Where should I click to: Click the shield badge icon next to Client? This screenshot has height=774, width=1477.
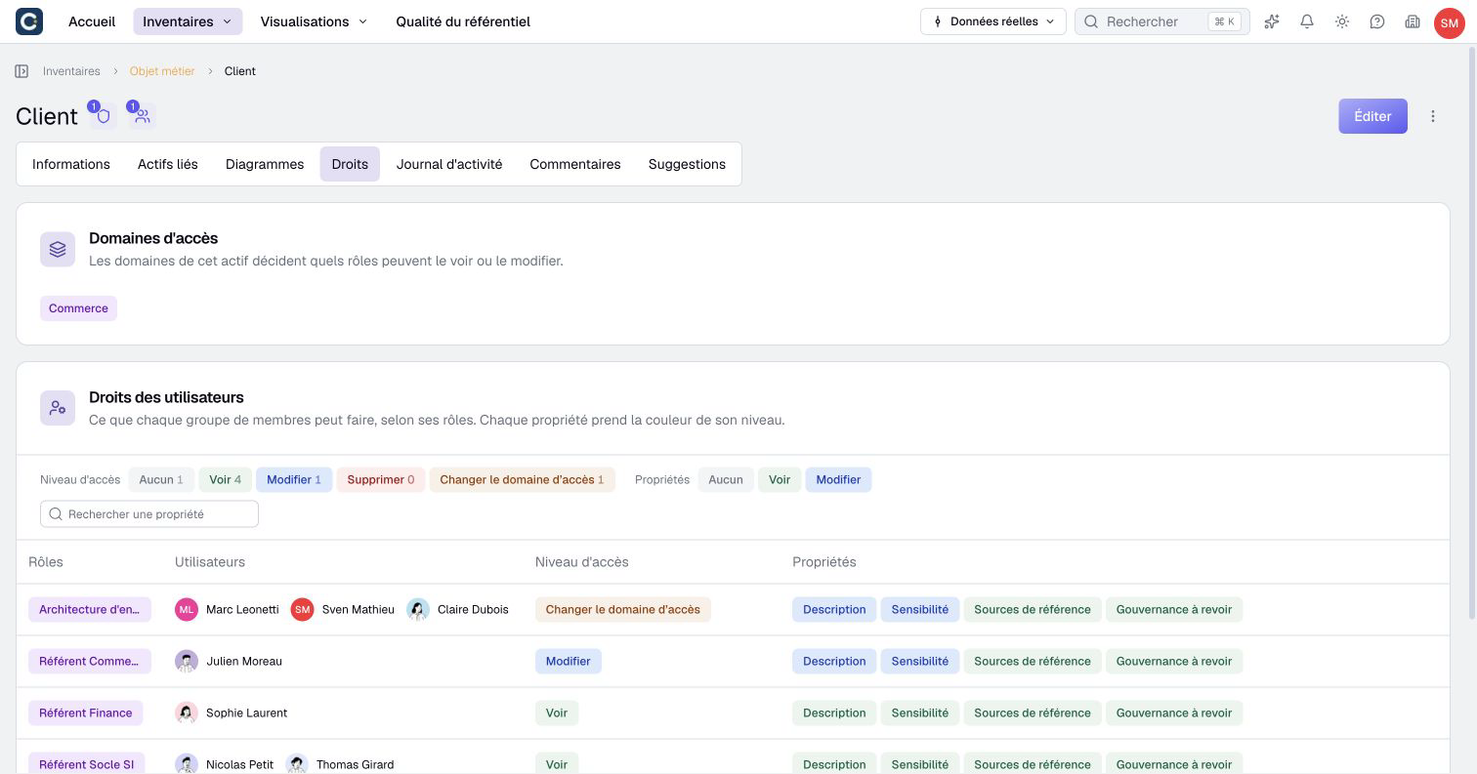[x=103, y=115]
